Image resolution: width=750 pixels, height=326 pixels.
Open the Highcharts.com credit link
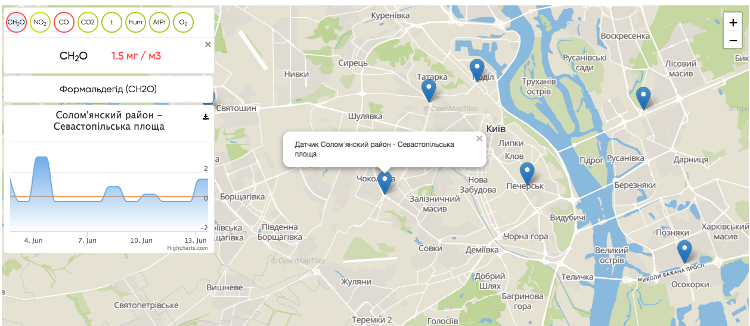187,248
